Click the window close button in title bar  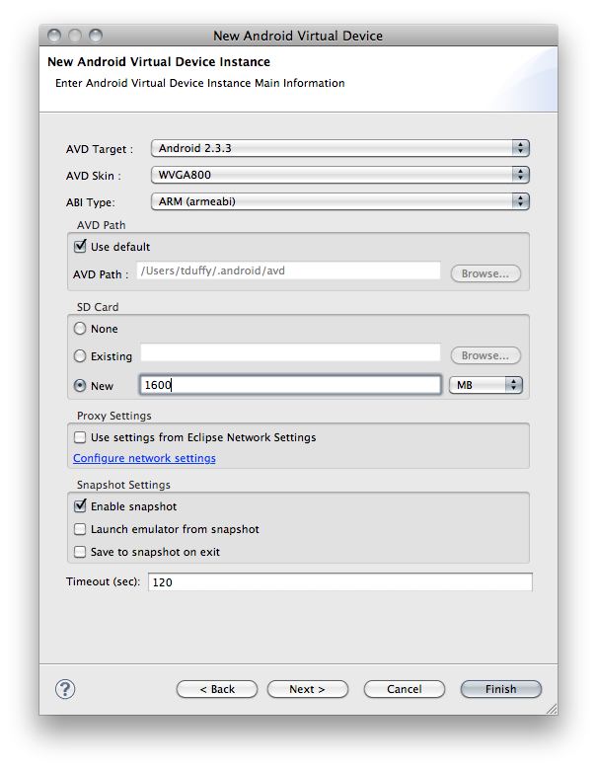pyautogui.click(x=54, y=36)
